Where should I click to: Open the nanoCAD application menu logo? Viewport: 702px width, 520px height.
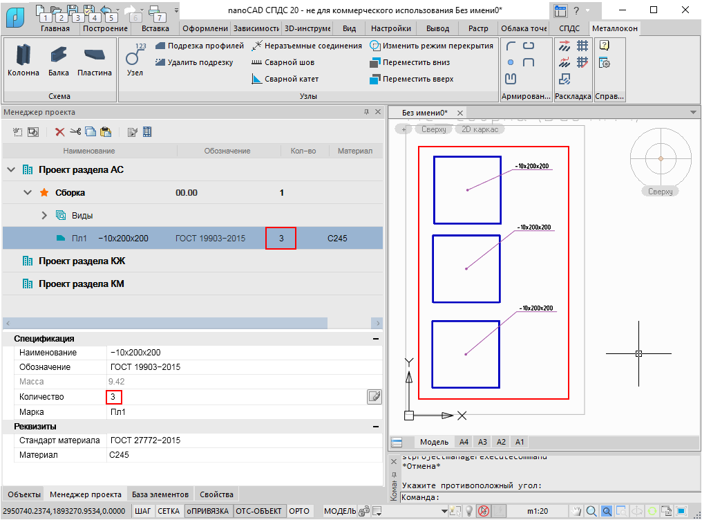16,17
